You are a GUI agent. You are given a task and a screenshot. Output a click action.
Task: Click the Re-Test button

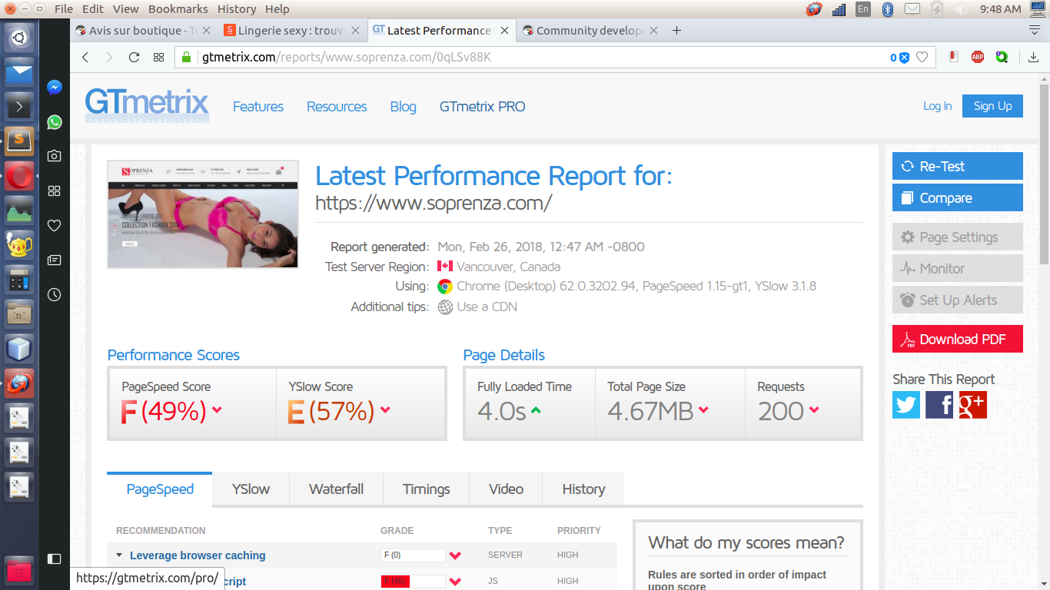click(958, 166)
